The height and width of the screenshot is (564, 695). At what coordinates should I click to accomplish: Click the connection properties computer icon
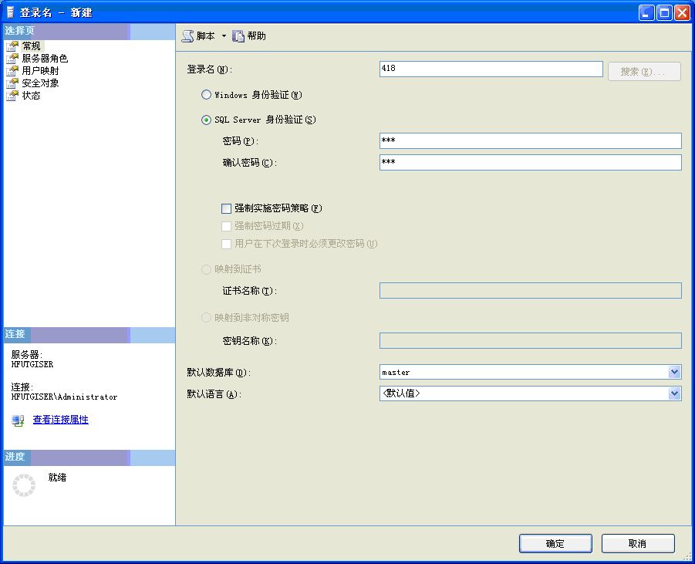pyautogui.click(x=18, y=420)
